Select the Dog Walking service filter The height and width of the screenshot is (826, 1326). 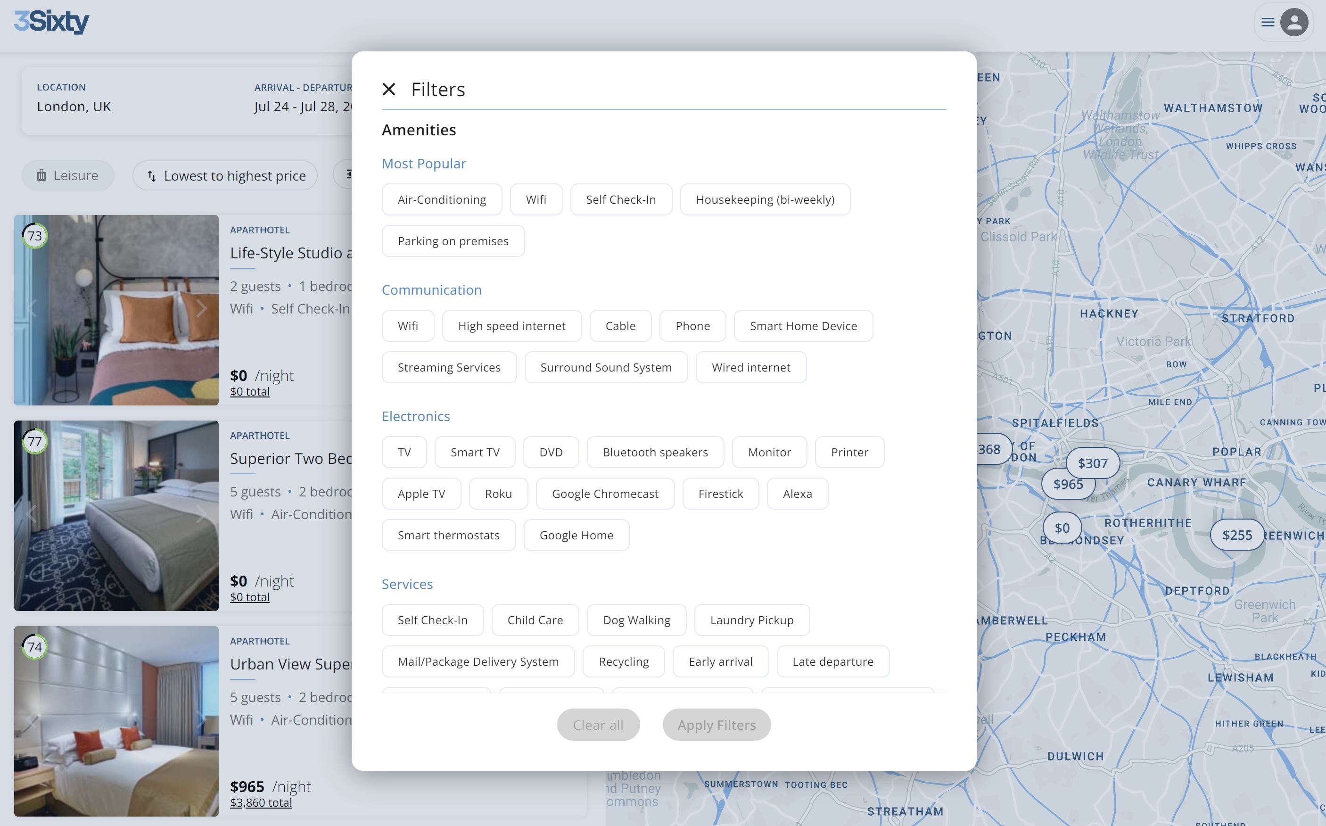pyautogui.click(x=636, y=620)
